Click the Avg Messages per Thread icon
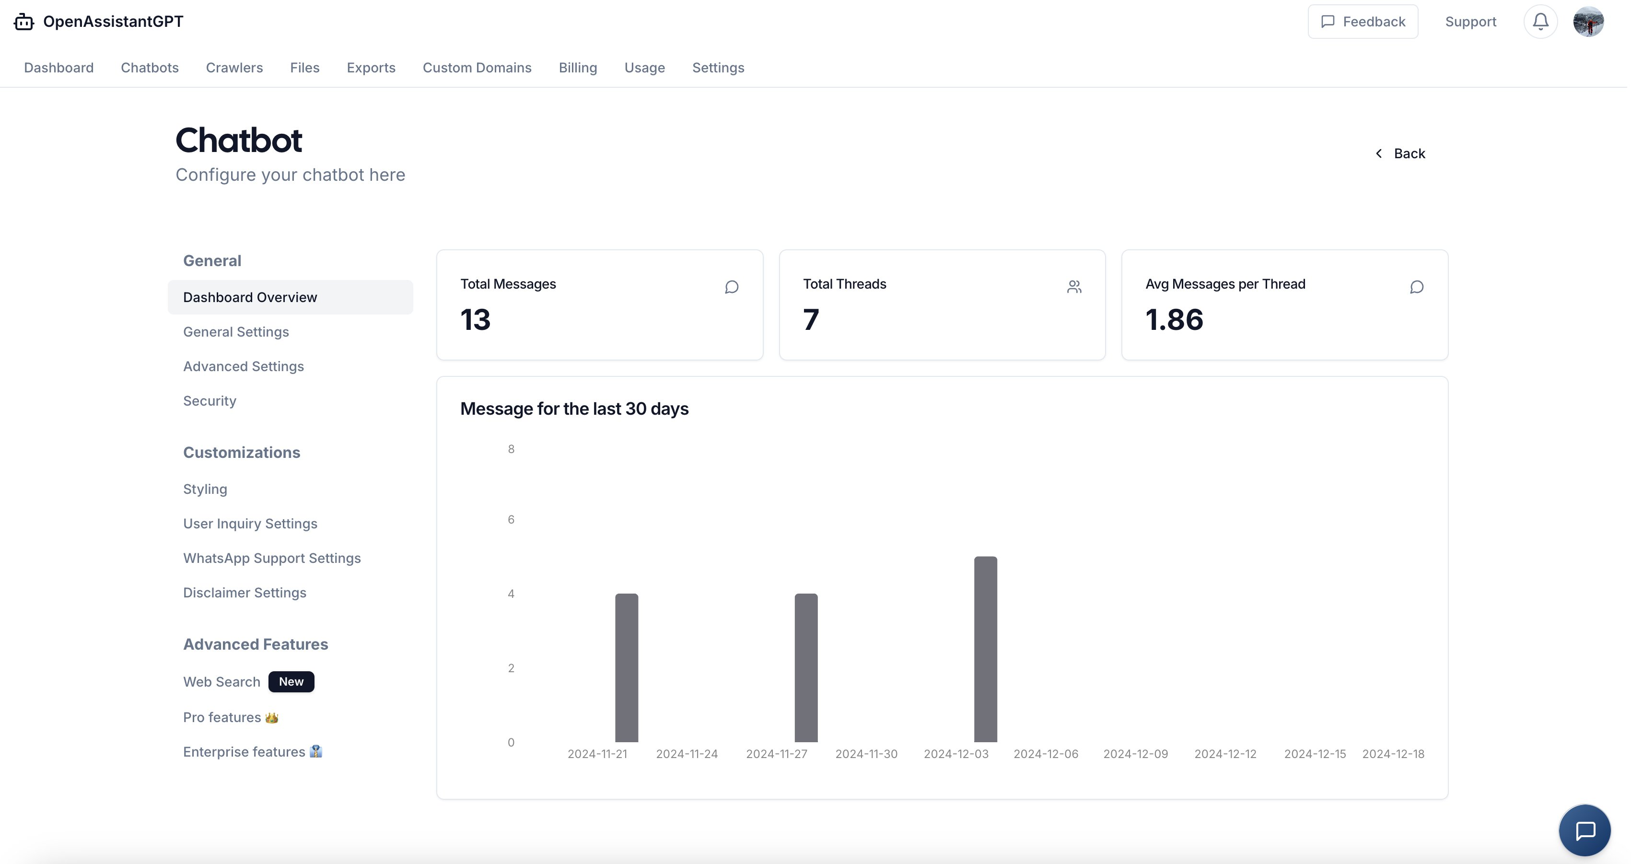This screenshot has width=1631, height=864. (x=1416, y=287)
